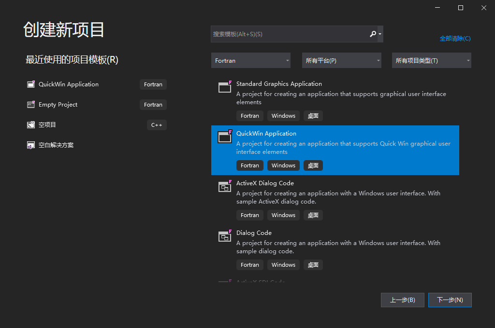495x328 pixels.
Task: Click the Standard Graphics Application template icon
Action: (x=224, y=87)
